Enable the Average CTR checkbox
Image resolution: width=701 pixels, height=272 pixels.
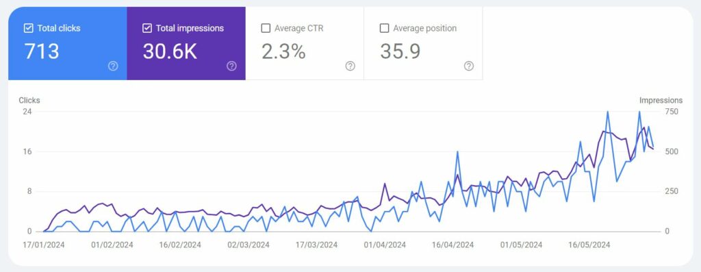pyautogui.click(x=266, y=28)
